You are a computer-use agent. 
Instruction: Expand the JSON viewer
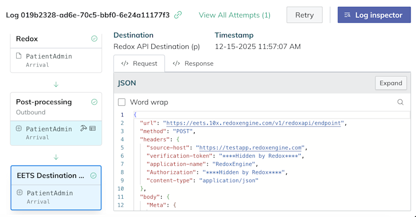(x=391, y=83)
